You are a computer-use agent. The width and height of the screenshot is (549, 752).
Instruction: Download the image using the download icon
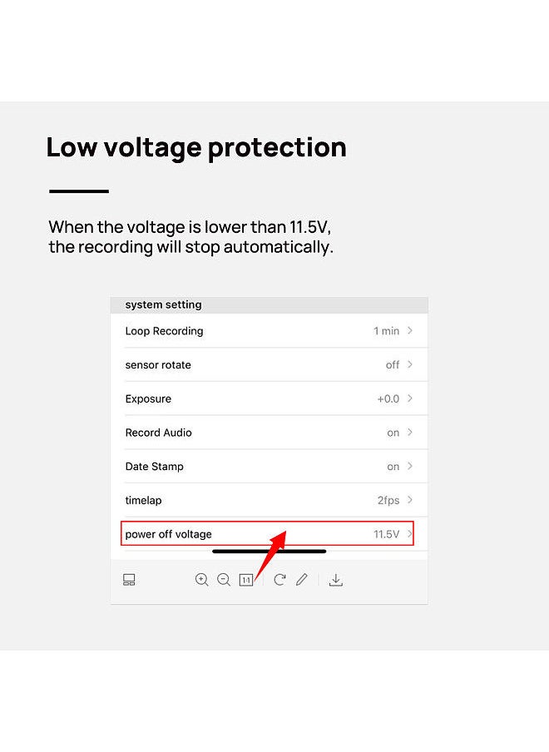click(336, 580)
